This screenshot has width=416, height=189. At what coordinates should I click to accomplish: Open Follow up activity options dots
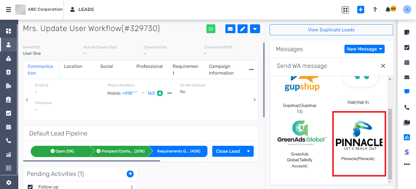132,187
